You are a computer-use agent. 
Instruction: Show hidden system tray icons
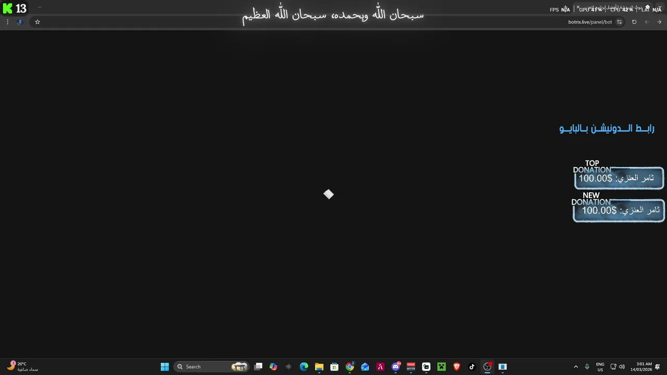click(x=576, y=367)
